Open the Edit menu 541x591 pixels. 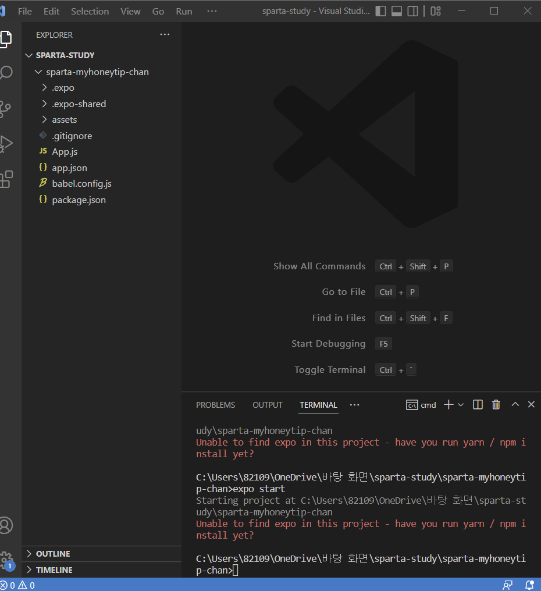51,11
